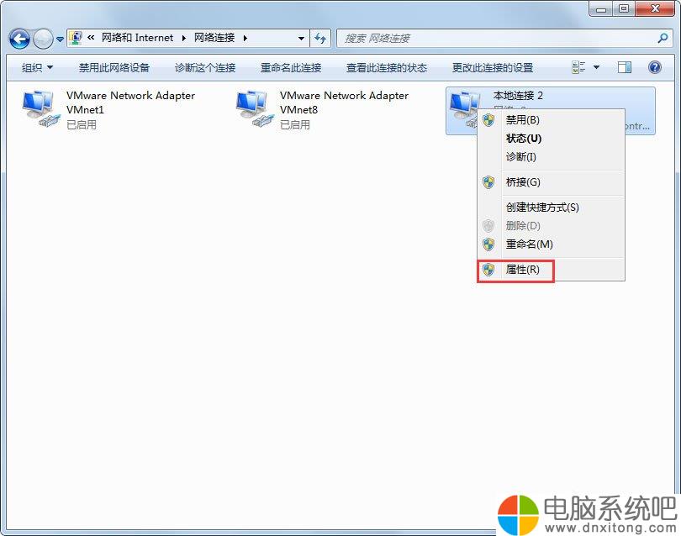Click the search magnifier icon

663,38
